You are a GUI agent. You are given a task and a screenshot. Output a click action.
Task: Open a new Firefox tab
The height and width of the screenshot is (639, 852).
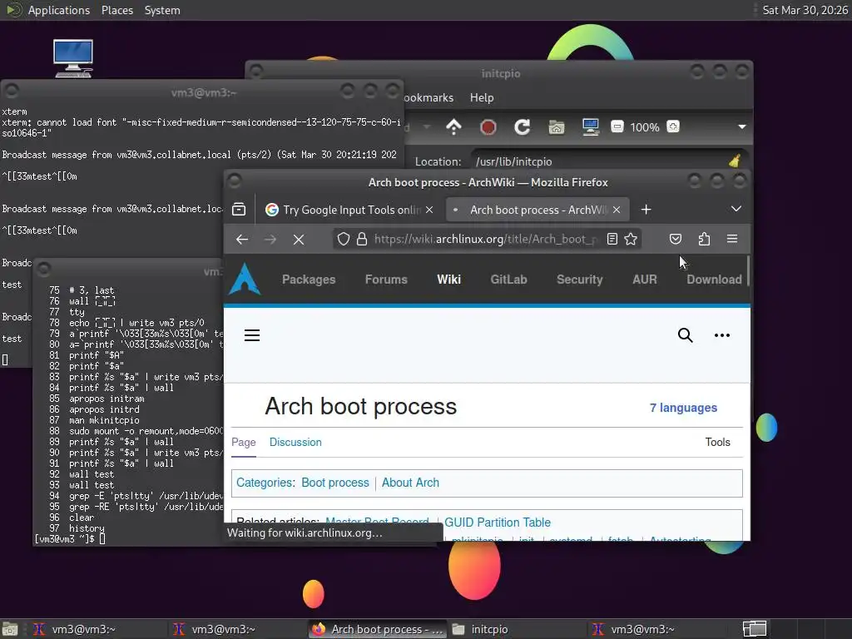point(646,210)
